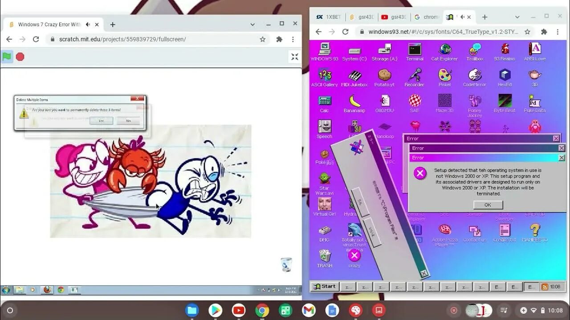Click the green flag in Scratch

pos(7,56)
